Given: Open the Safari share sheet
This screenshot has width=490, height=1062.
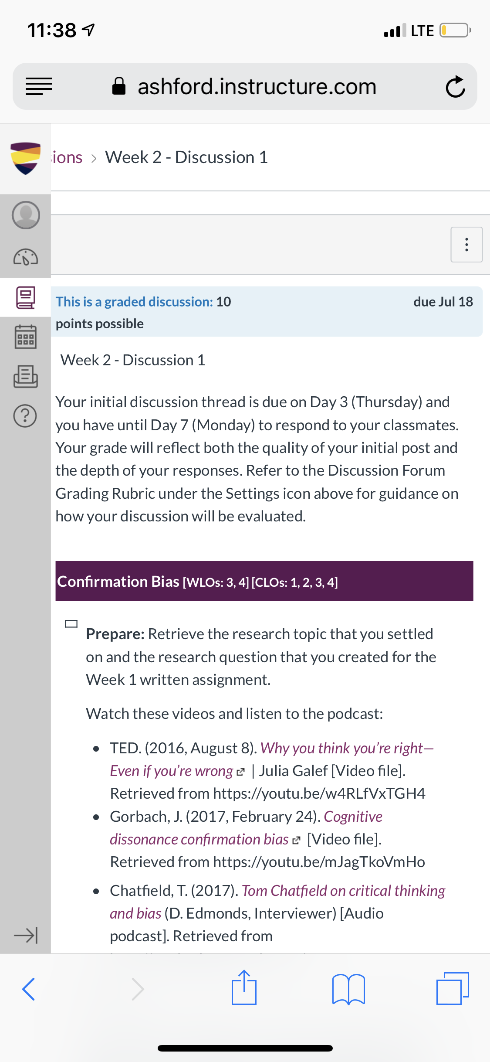Looking at the screenshot, I should pyautogui.click(x=244, y=987).
